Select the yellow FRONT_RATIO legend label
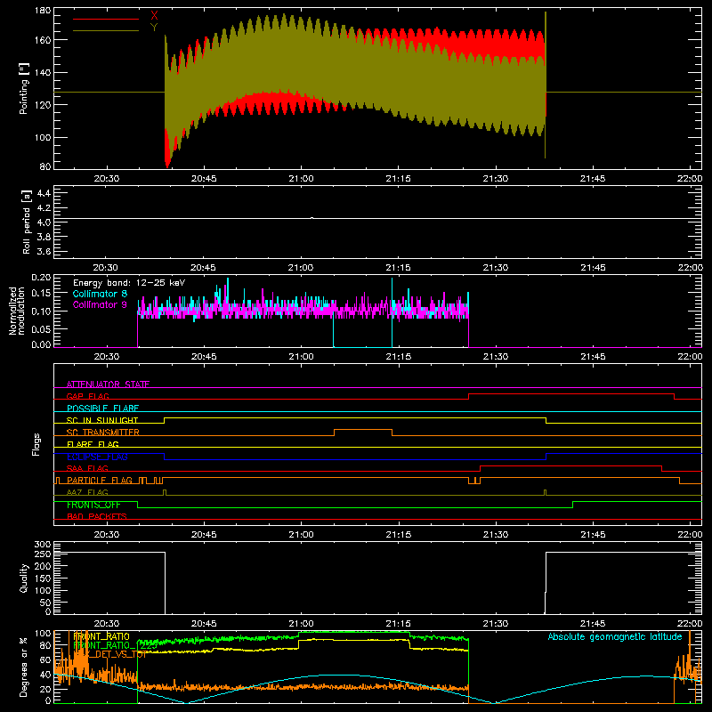This screenshot has width=712, height=712. tap(101, 636)
